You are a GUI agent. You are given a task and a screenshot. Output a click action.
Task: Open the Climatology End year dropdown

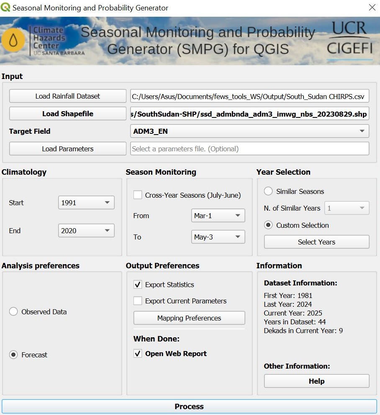click(86, 230)
